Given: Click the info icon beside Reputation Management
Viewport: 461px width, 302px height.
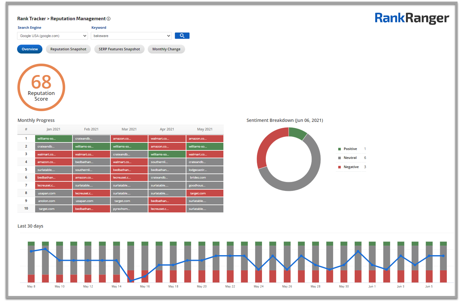Looking at the screenshot, I should 109,19.
